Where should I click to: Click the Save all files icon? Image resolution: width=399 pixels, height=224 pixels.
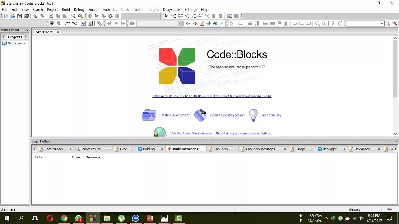(26, 16)
